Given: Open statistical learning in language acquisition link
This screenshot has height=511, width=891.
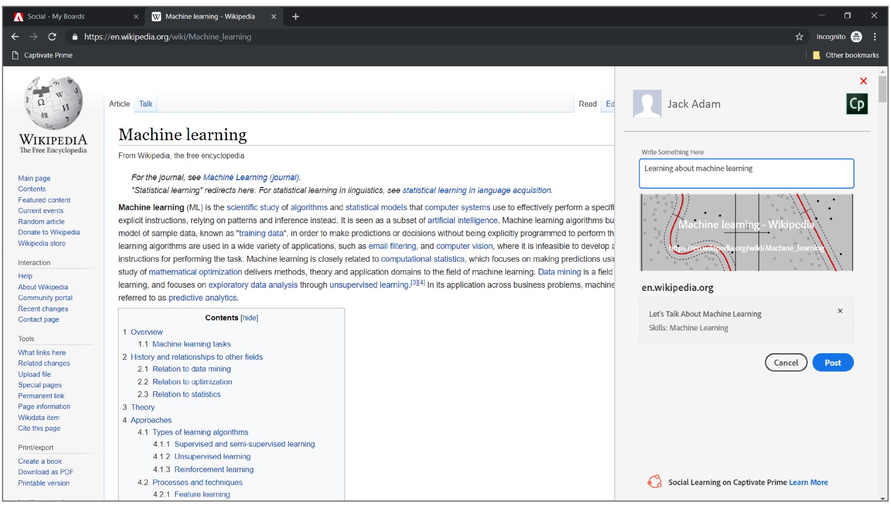Looking at the screenshot, I should 477,190.
